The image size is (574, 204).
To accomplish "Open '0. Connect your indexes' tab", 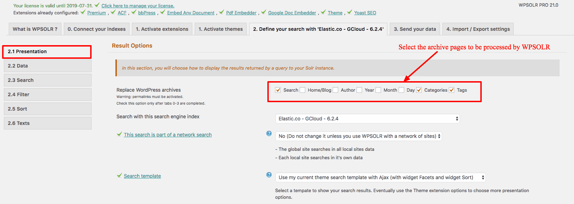I will 96,29.
